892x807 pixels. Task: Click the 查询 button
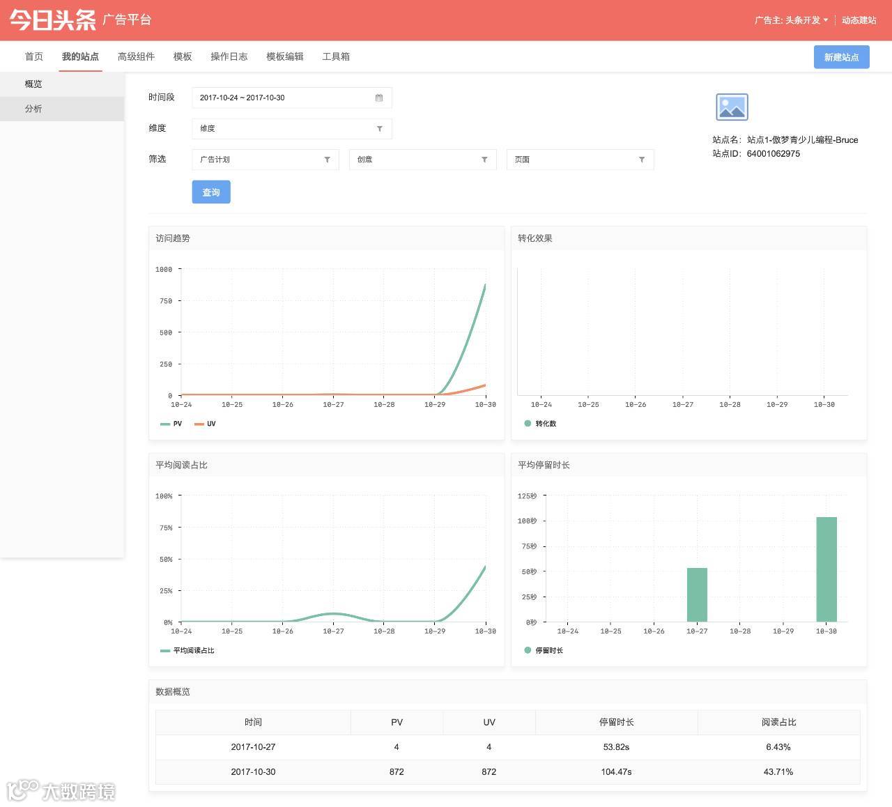click(x=211, y=192)
